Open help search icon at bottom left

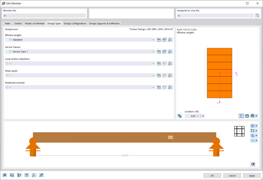click(5, 175)
